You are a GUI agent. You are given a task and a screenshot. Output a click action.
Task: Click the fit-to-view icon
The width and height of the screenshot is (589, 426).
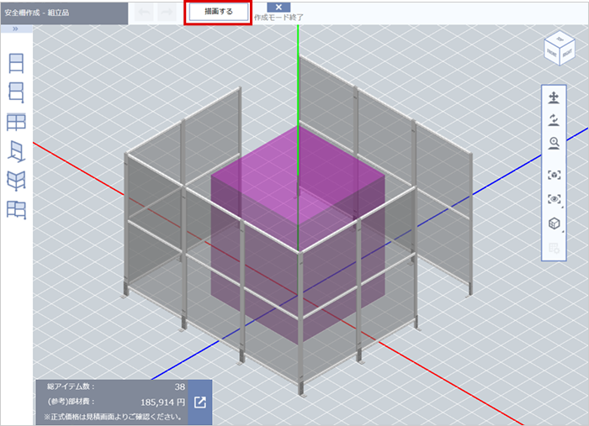(554, 174)
